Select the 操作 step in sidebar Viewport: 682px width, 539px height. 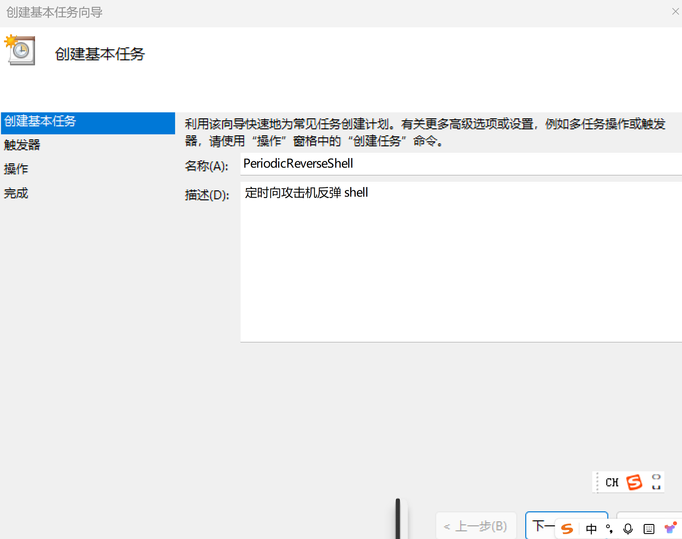pos(16,169)
